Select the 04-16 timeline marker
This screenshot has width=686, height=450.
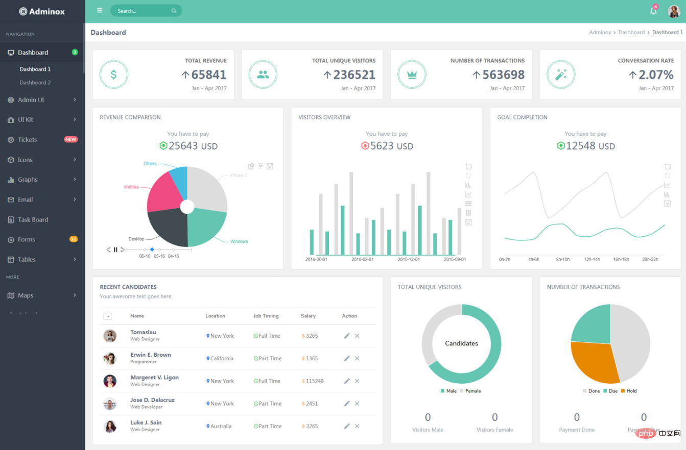click(174, 249)
